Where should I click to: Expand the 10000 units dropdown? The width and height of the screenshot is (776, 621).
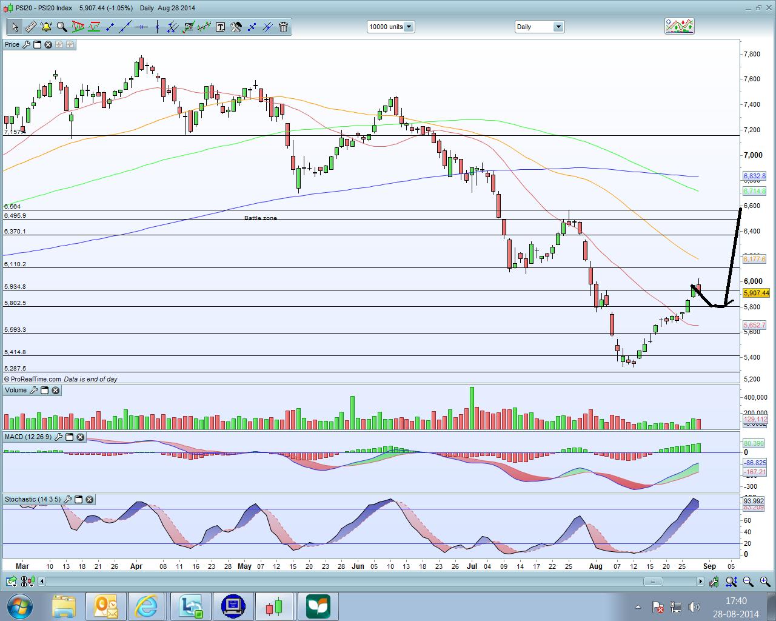tap(409, 27)
